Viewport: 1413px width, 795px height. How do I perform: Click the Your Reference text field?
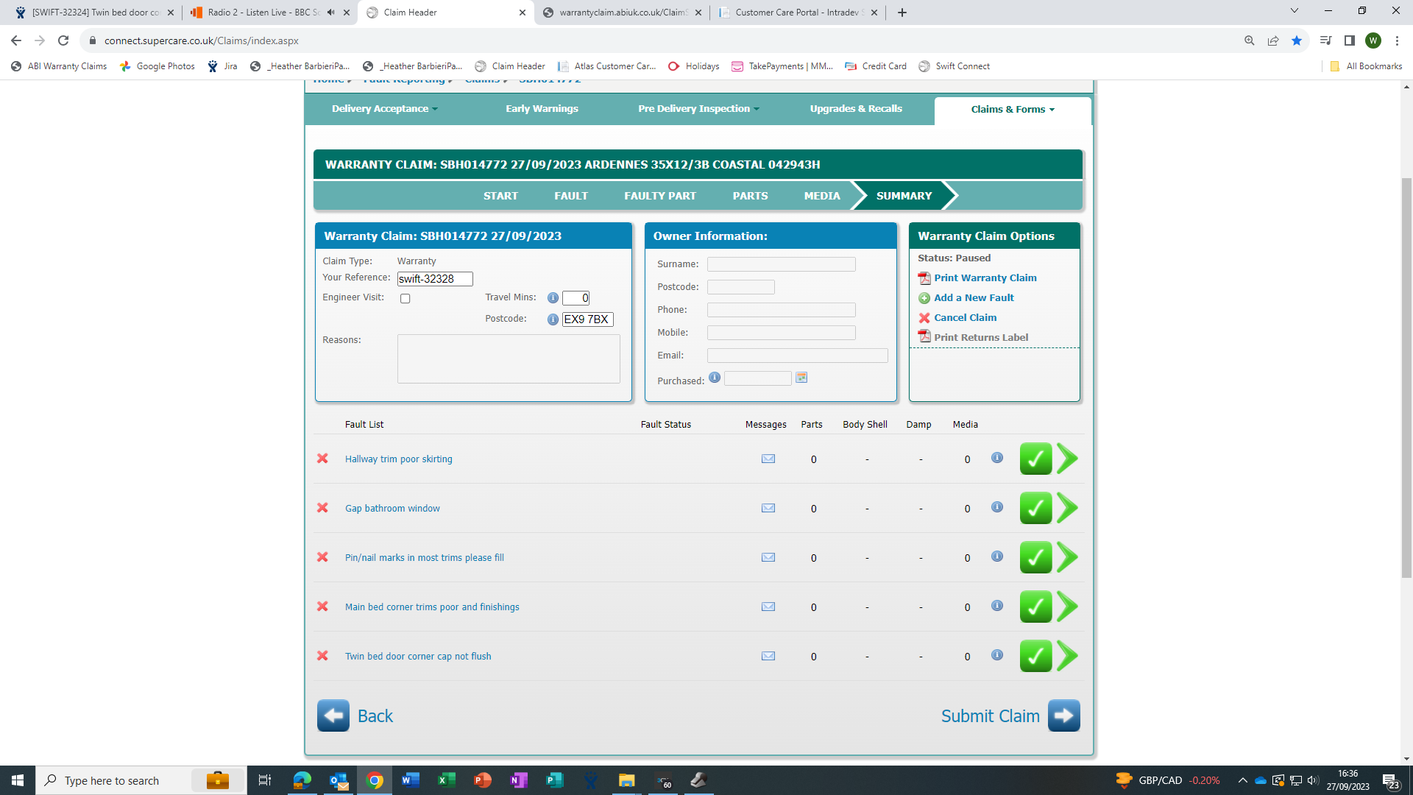point(434,279)
